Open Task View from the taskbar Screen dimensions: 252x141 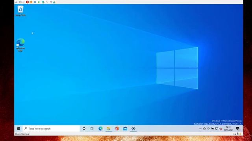click(92, 128)
